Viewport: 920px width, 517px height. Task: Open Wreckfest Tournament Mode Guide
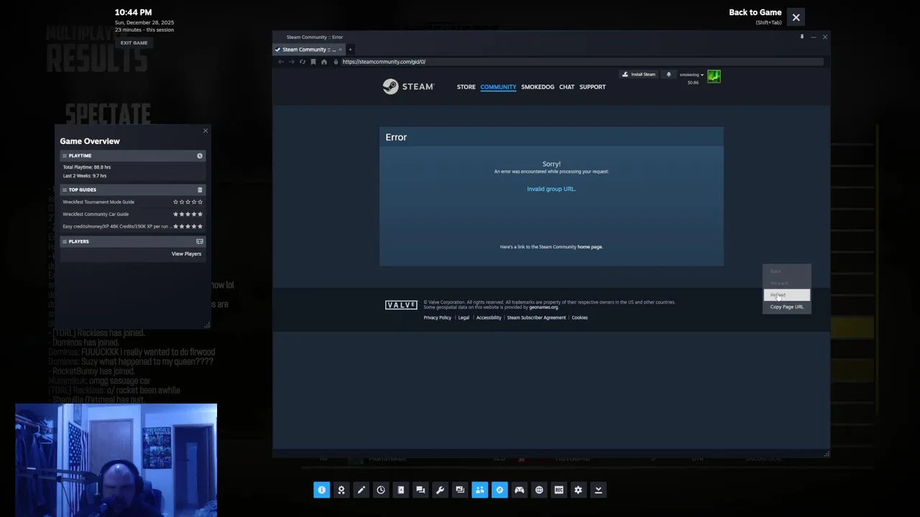coord(98,202)
